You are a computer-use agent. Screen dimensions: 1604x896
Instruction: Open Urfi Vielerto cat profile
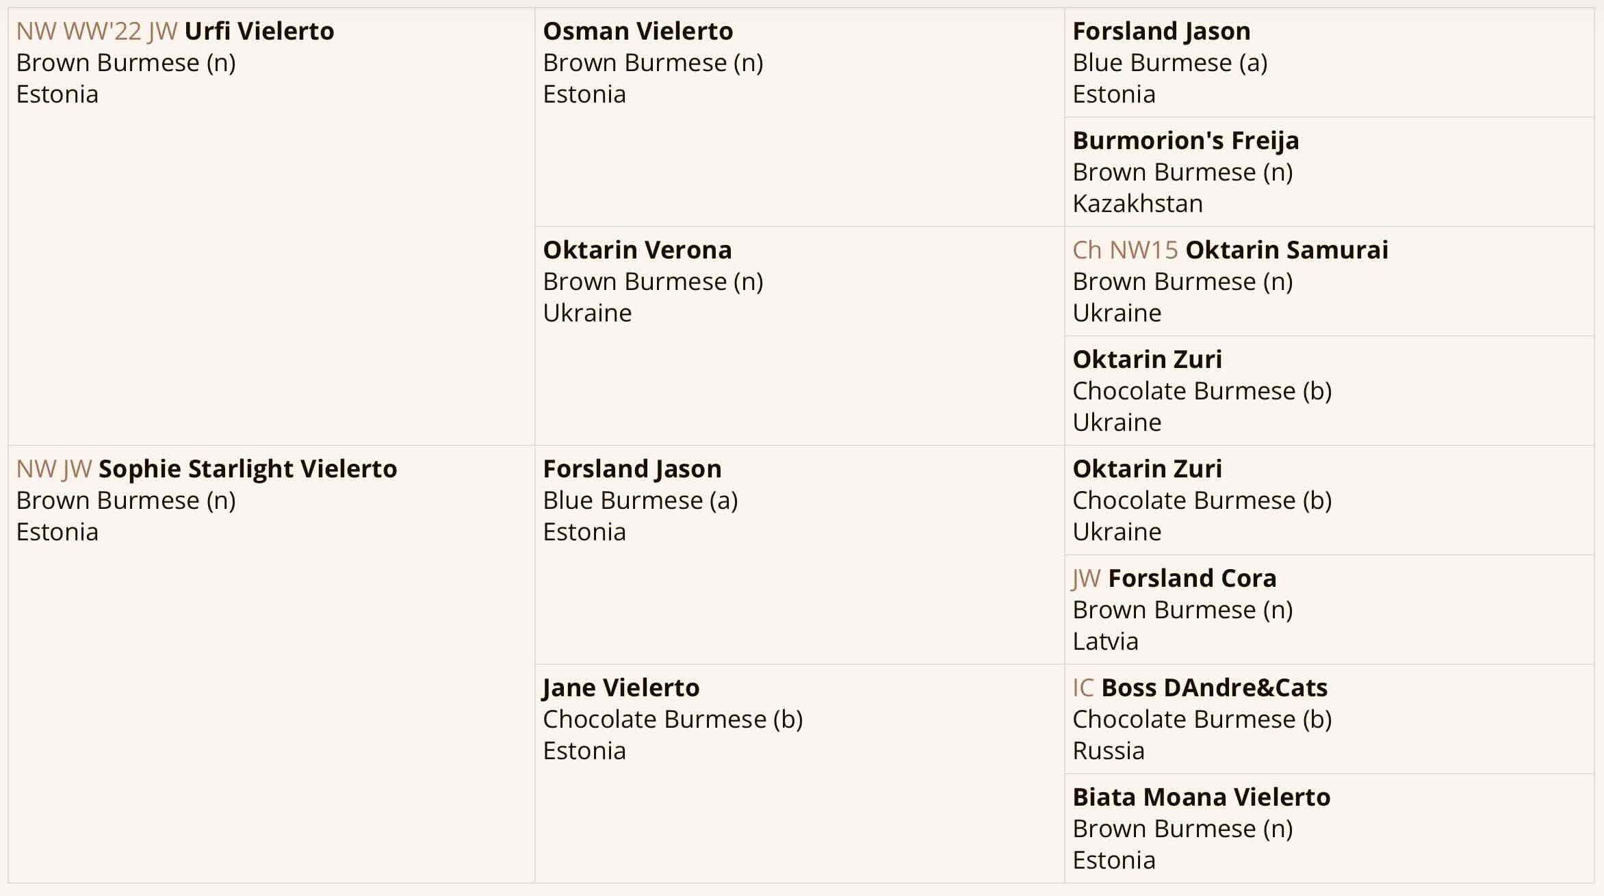[259, 31]
